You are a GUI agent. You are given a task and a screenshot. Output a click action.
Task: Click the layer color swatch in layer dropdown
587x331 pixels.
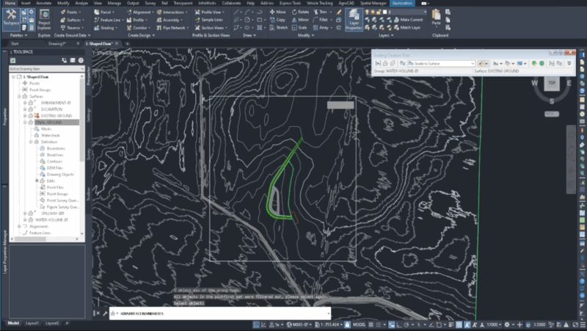(384, 12)
